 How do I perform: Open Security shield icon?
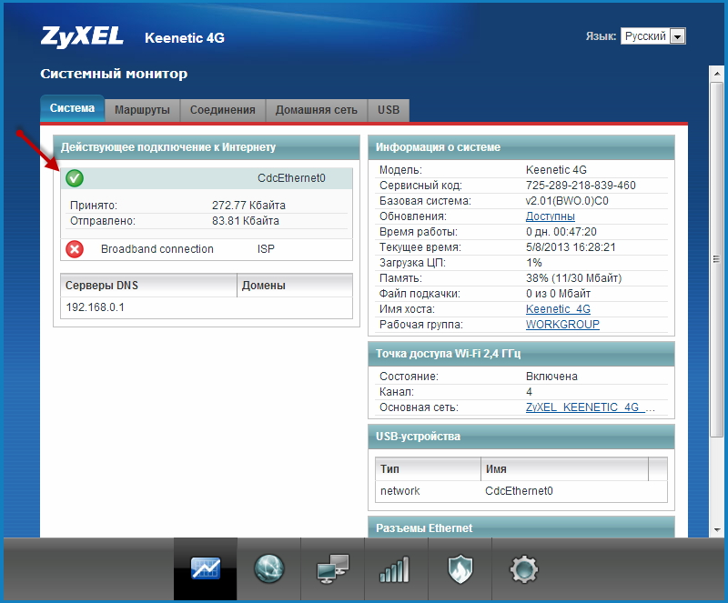460,570
